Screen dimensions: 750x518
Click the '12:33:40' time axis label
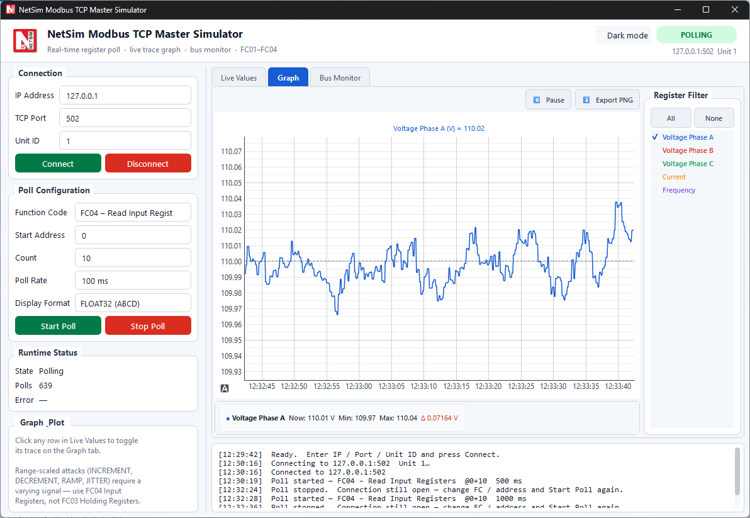pyautogui.click(x=618, y=386)
